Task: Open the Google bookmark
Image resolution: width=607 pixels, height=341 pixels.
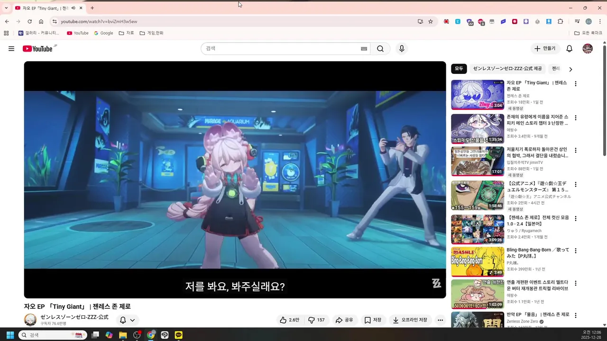Action: coord(103,33)
